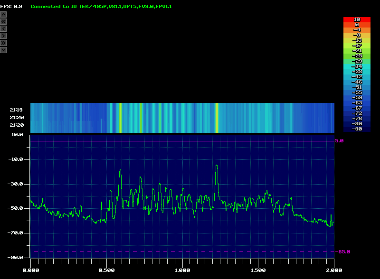This screenshot has height=279, width=380.
Task: Click the 1.000 frequency axis label
Action: (182, 270)
